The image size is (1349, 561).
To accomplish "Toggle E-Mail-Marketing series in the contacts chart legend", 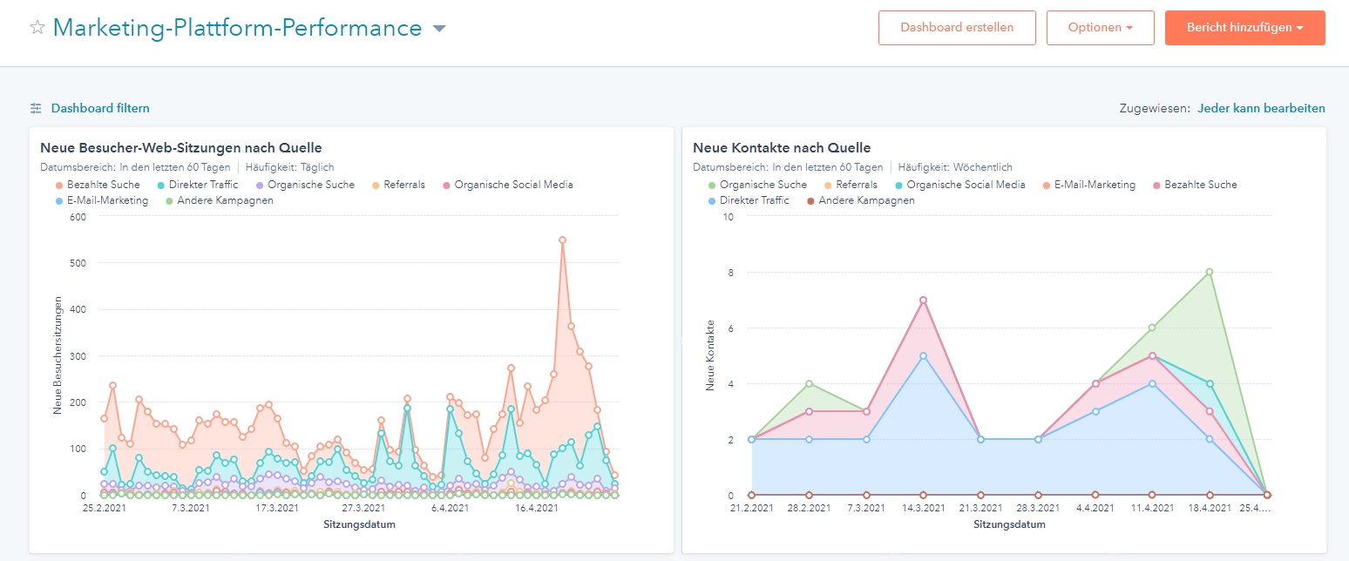I will (x=1095, y=185).
